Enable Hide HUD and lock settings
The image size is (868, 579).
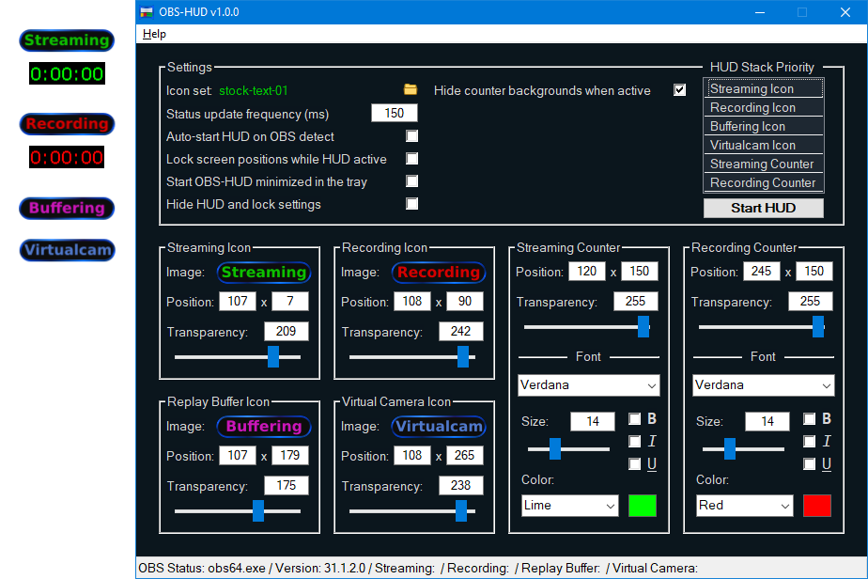point(411,204)
